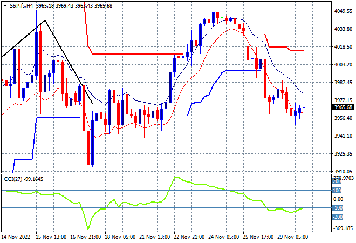
Task: Click the green cross marker near 24 Nov high
Action: tap(222, 17)
